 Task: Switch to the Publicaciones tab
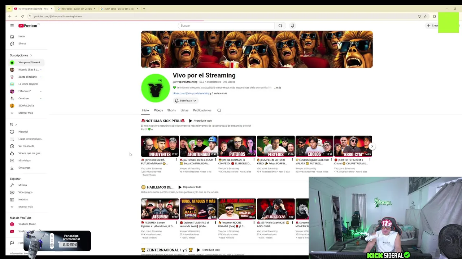pyautogui.click(x=202, y=110)
